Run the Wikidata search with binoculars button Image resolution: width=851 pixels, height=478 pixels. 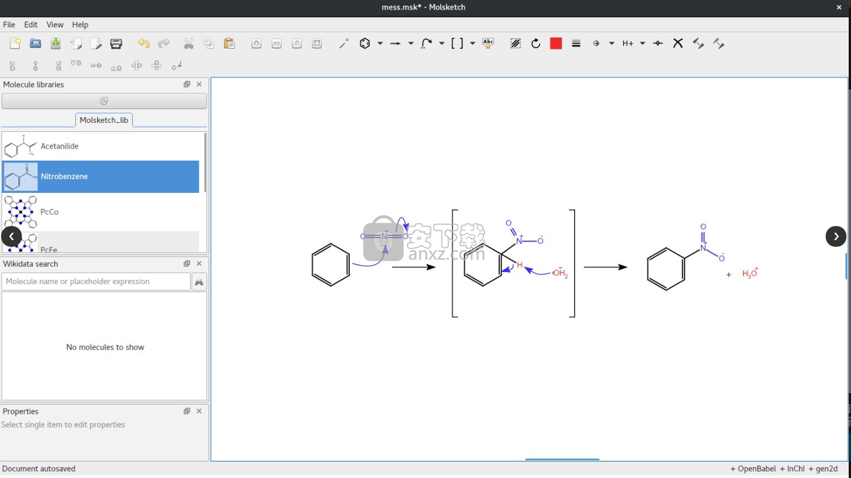199,282
